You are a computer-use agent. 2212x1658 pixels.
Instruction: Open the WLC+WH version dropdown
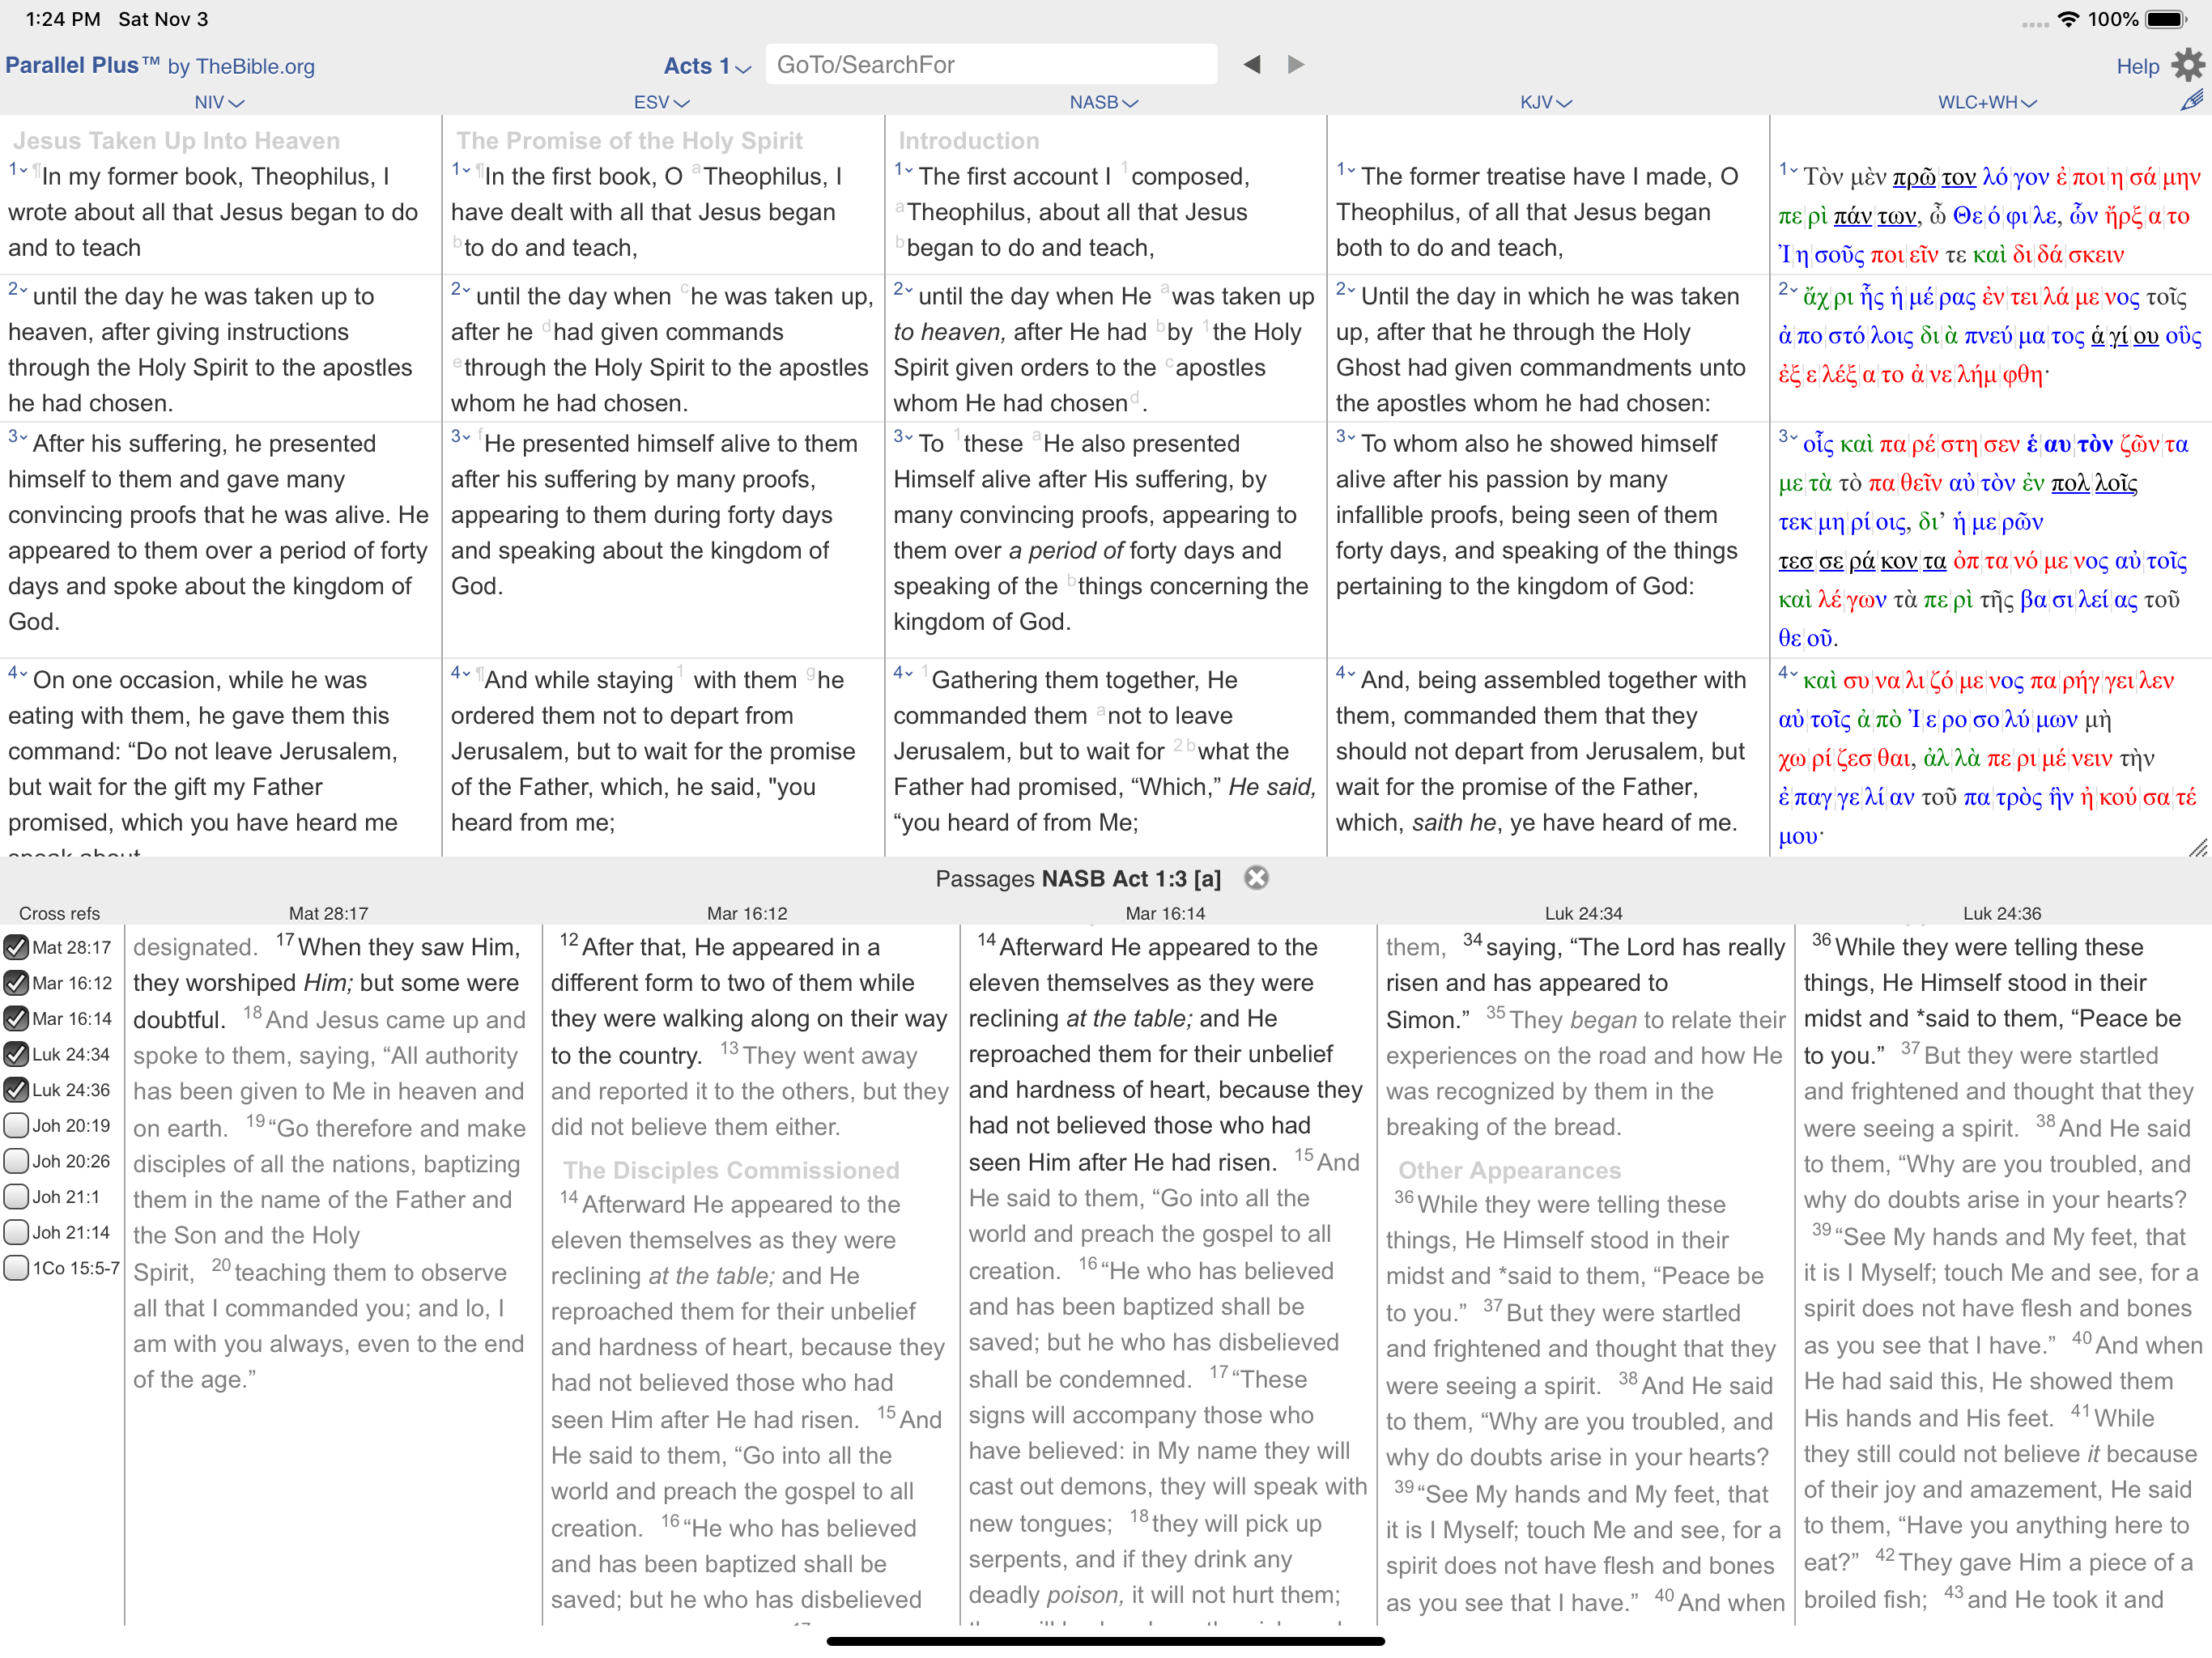click(1986, 102)
